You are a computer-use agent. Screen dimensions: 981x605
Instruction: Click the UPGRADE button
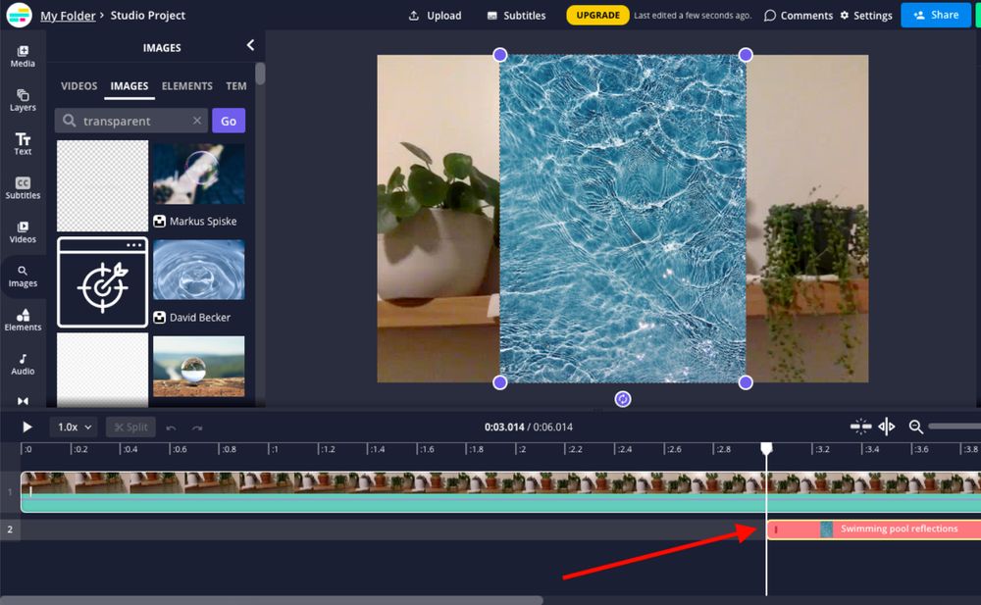tap(596, 15)
